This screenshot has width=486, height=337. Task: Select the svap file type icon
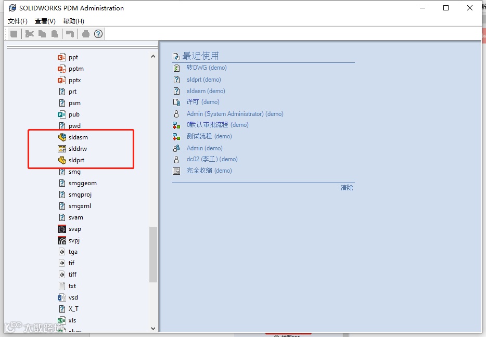[62, 229]
